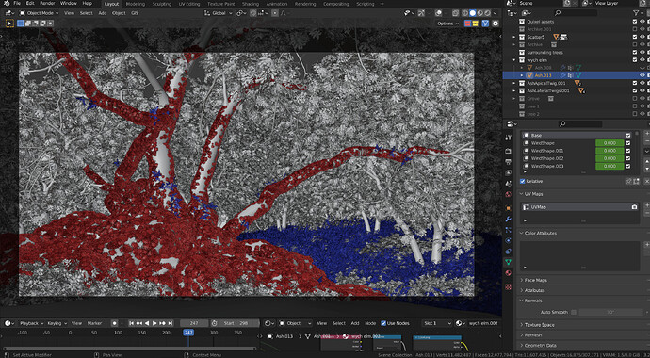Switch to the Sculpting workspace tab
The width and height of the screenshot is (650, 358).
162,4
